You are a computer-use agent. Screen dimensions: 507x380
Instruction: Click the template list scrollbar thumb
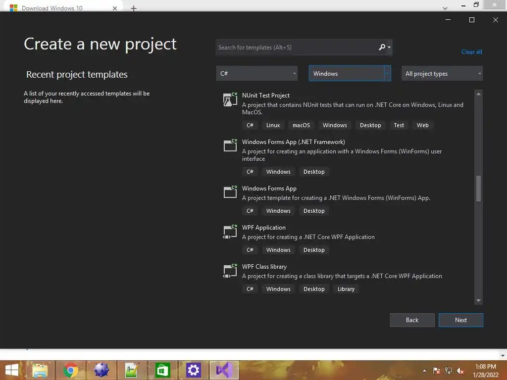coord(479,189)
